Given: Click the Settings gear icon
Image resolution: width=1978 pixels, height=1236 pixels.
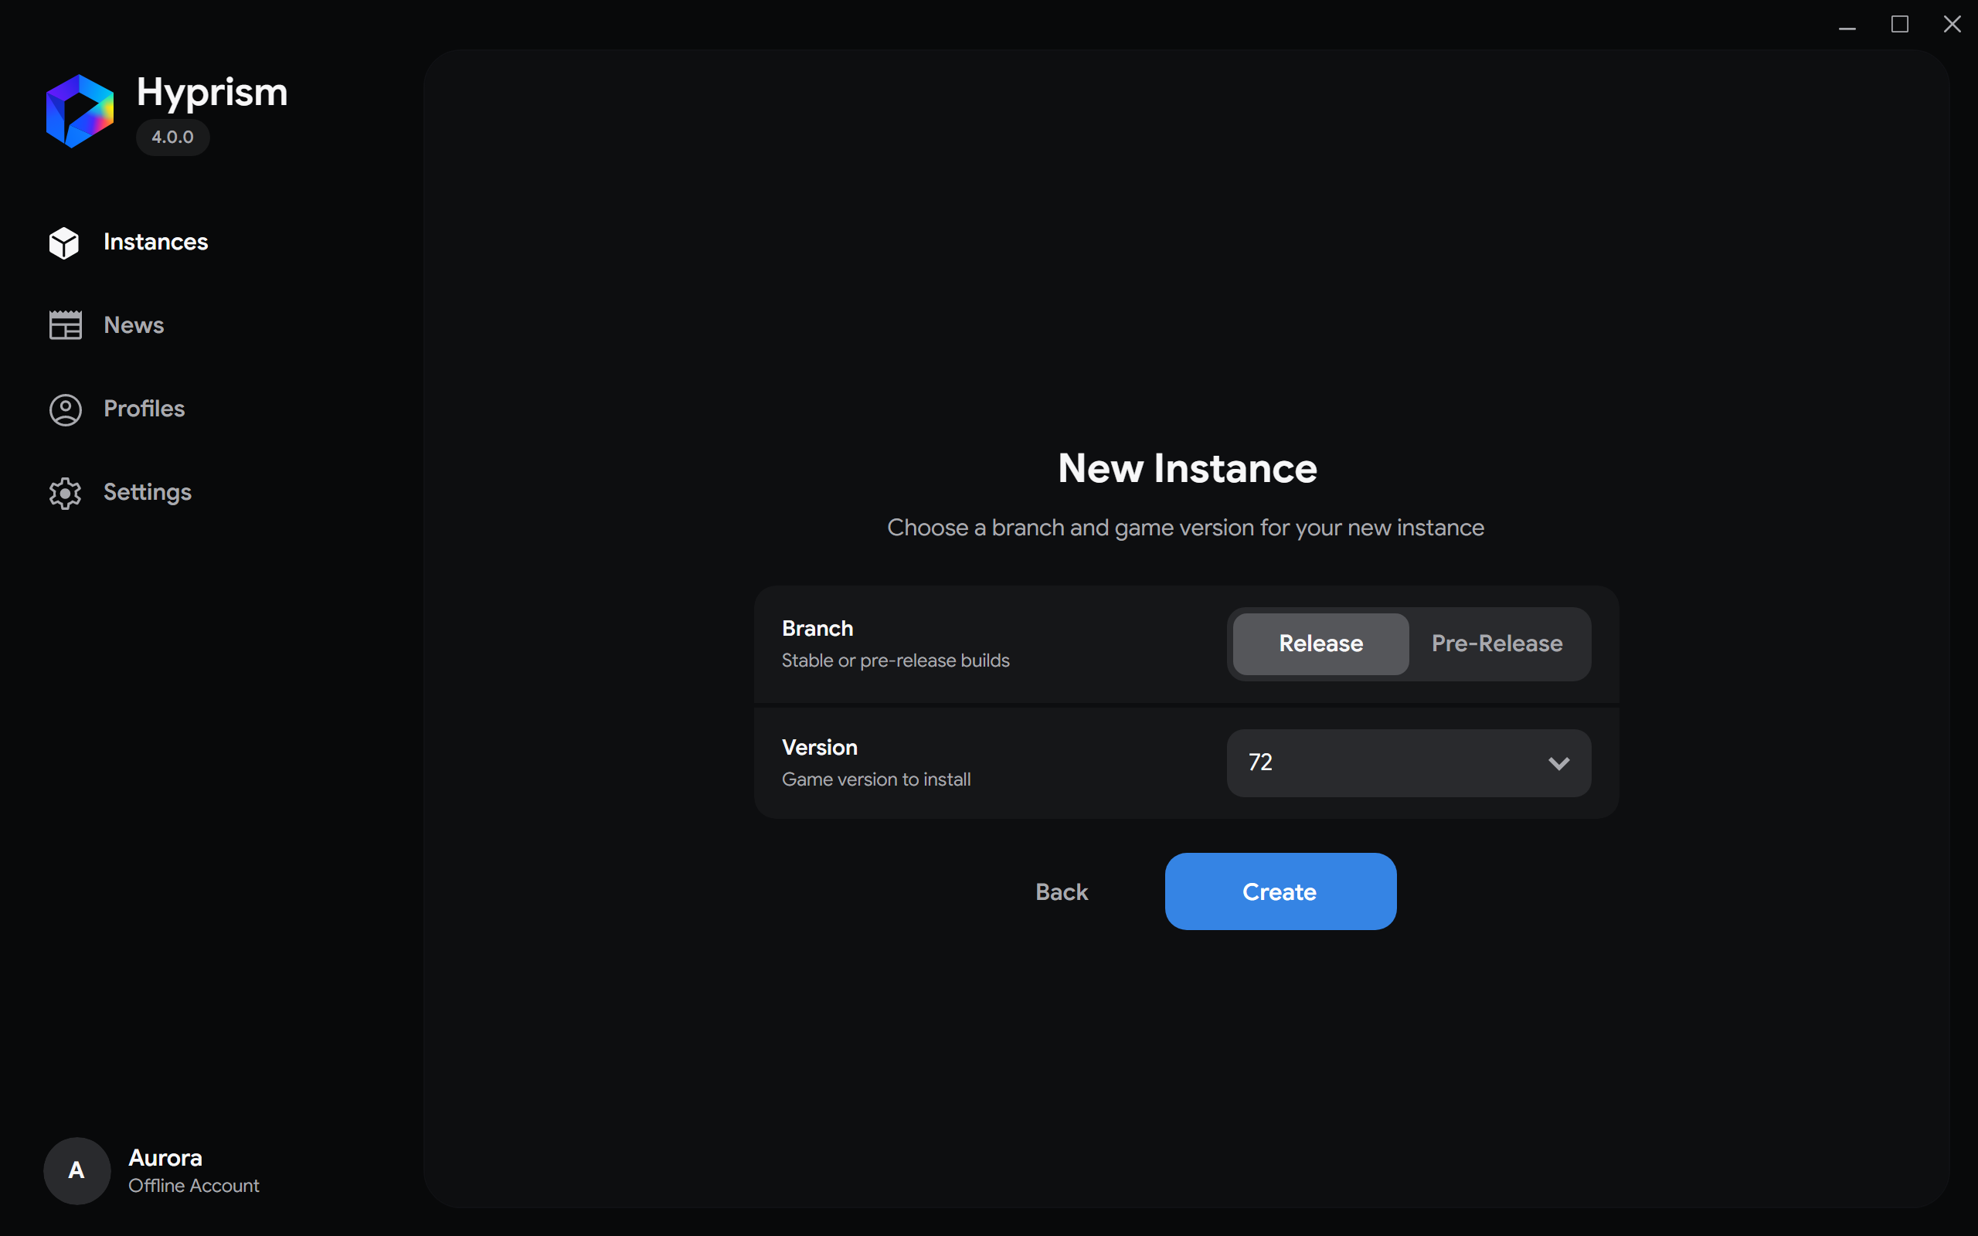Looking at the screenshot, I should tap(66, 493).
